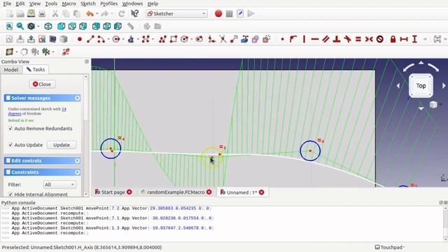Apply Lock constraint
The height and width of the screenshot is (252, 448).
click(393, 39)
